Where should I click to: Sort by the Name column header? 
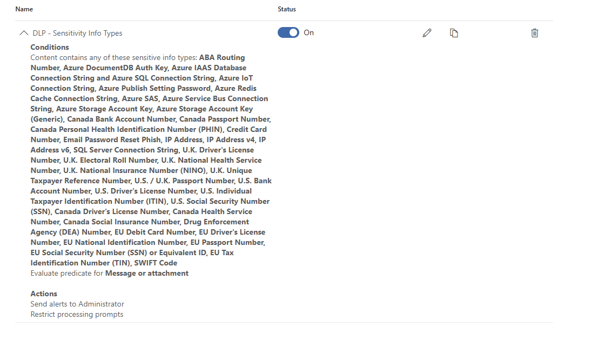coord(24,9)
